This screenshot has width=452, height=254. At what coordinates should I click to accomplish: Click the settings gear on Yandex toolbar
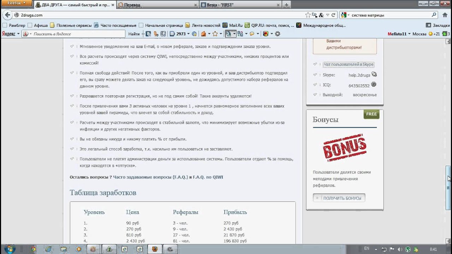click(x=278, y=34)
